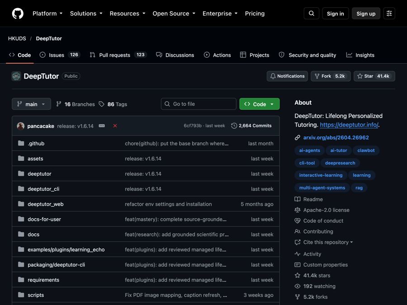407x305 pixels.
Task: Fork the repository via Fork 5.2k
Action: coord(331,76)
